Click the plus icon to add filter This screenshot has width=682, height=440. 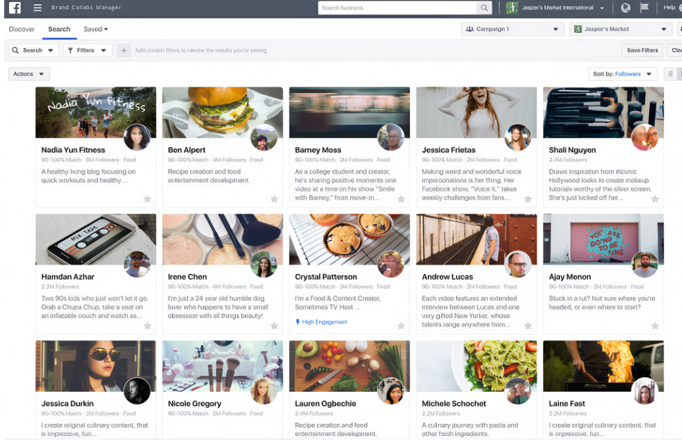(123, 51)
